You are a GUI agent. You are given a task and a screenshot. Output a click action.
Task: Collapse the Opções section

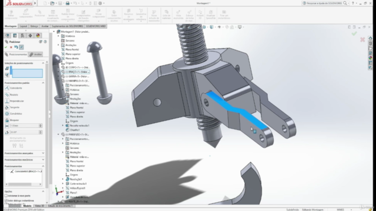(x=43, y=192)
